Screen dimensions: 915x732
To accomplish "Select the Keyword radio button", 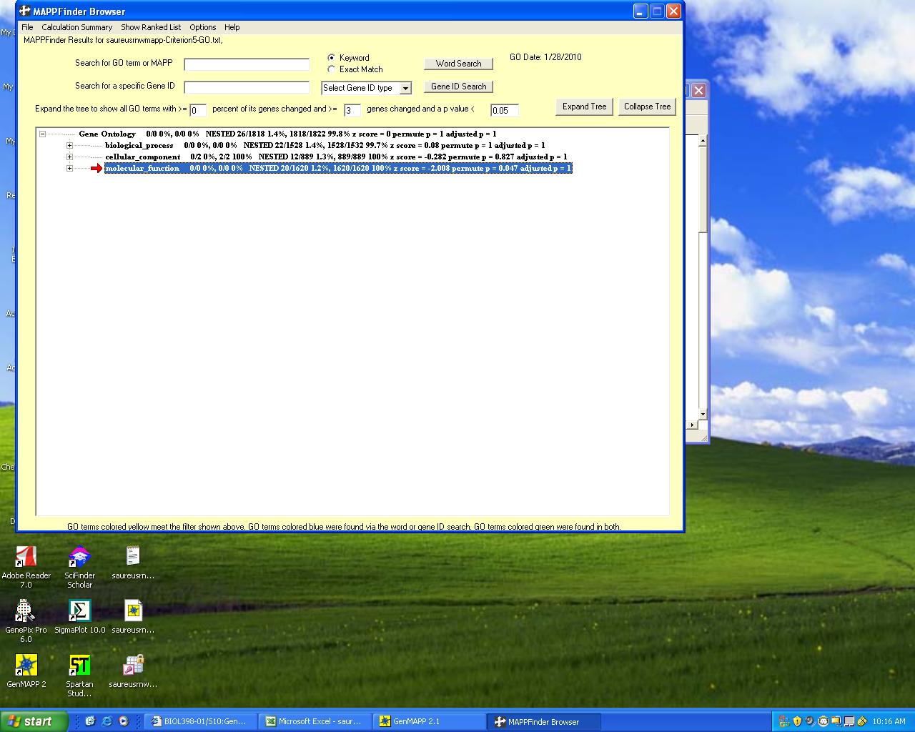I will coord(331,58).
